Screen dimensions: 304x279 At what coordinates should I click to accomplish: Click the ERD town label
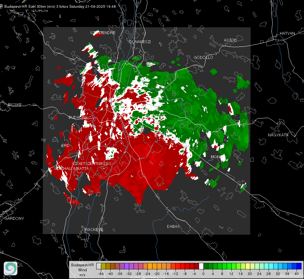pos(65,146)
